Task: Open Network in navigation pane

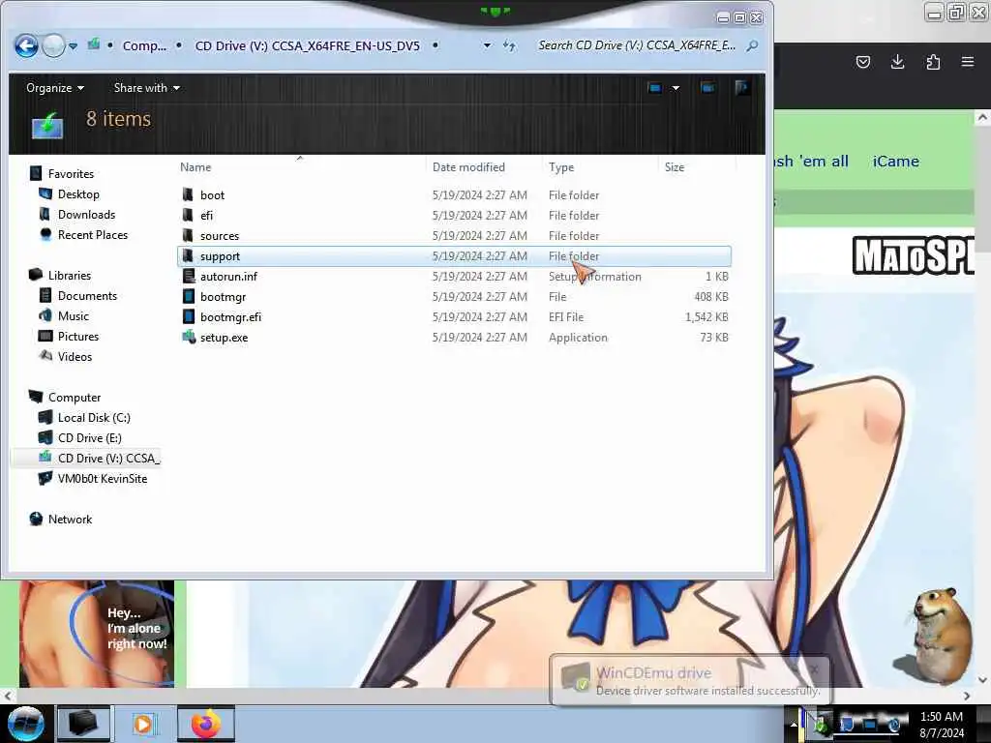Action: click(70, 520)
